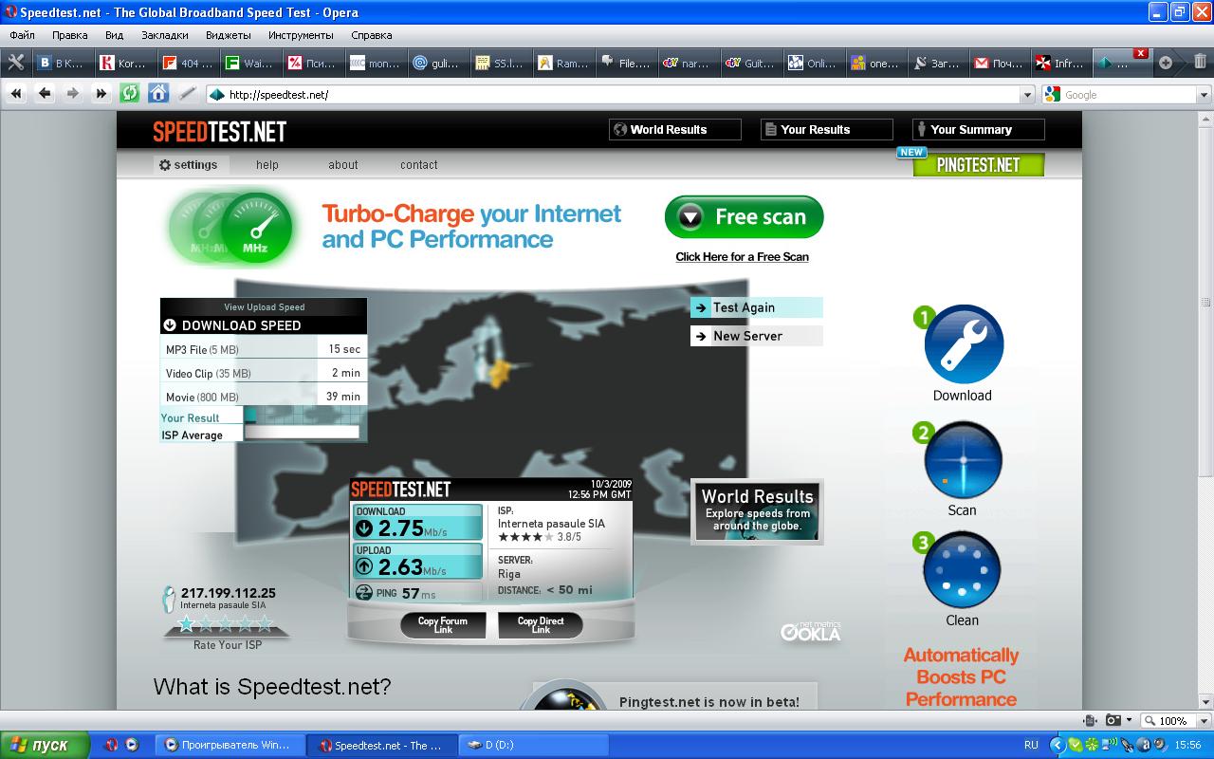Click the blue Scan radar icon

pyautogui.click(x=963, y=460)
